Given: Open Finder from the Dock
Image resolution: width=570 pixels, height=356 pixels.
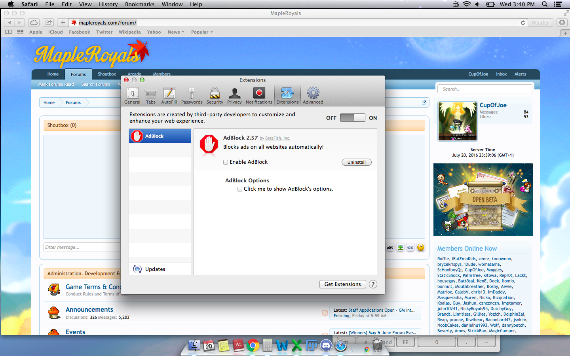Looking at the screenshot, I should 194,345.
